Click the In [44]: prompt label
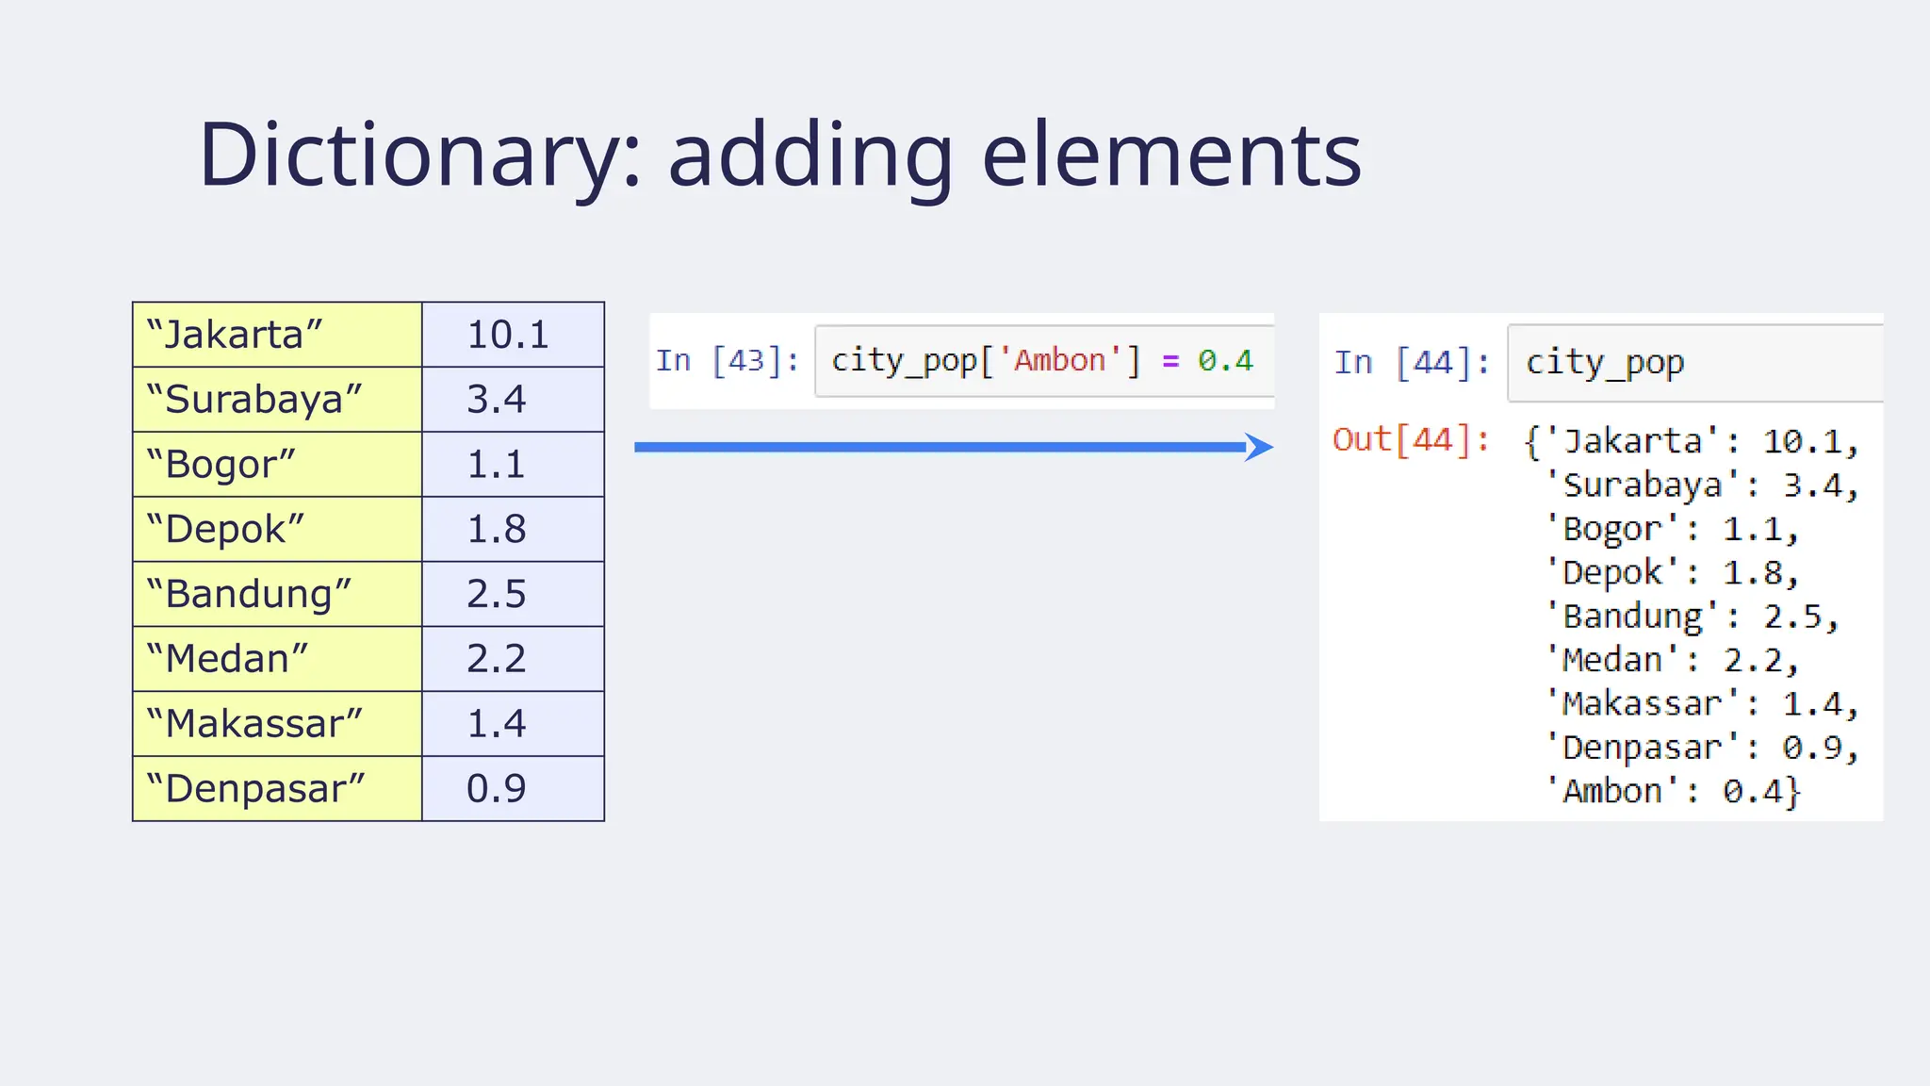The height and width of the screenshot is (1086, 1930). pos(1412,363)
